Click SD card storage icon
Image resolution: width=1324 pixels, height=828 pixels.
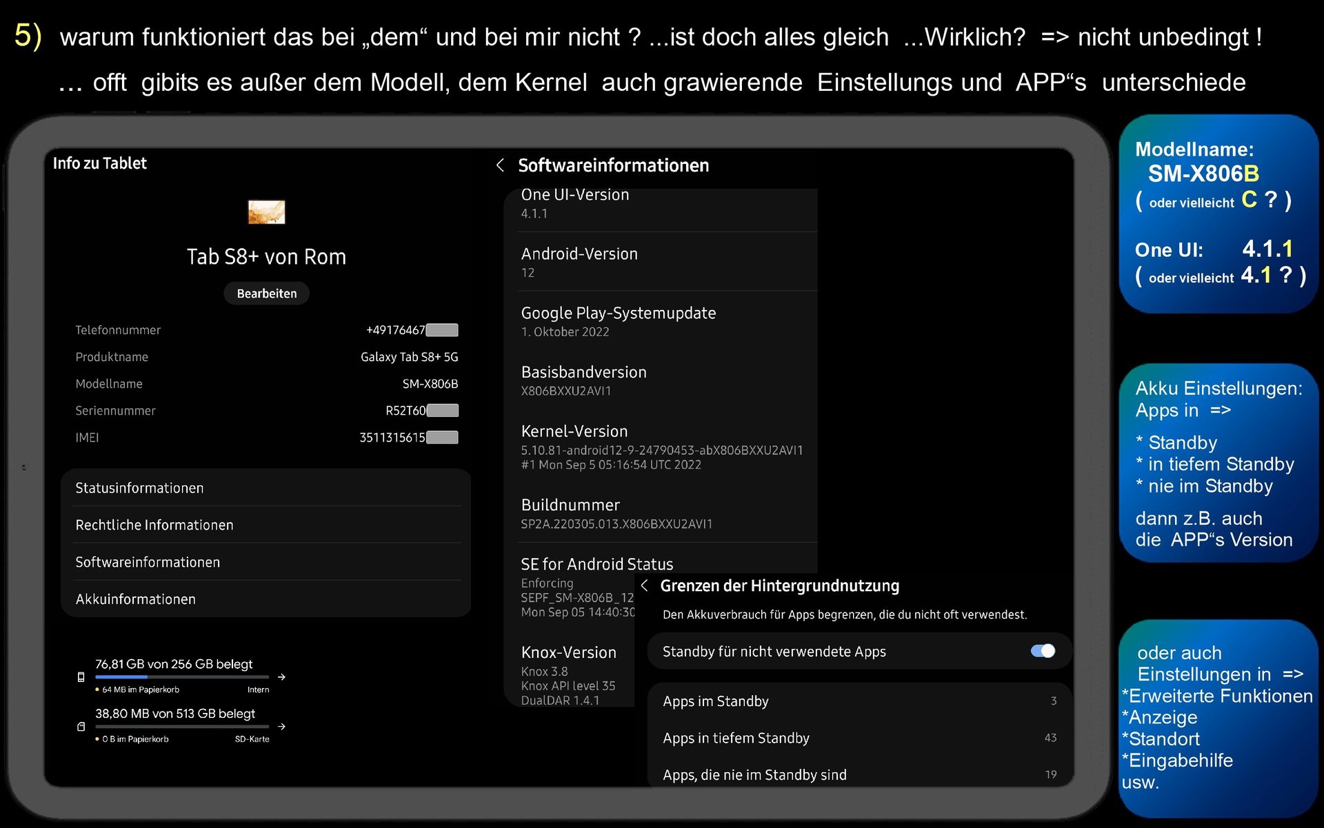point(81,727)
